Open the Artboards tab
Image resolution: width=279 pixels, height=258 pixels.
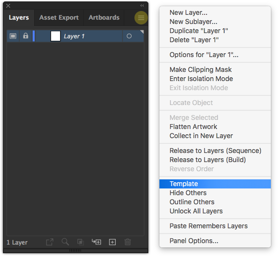pyautogui.click(x=104, y=18)
